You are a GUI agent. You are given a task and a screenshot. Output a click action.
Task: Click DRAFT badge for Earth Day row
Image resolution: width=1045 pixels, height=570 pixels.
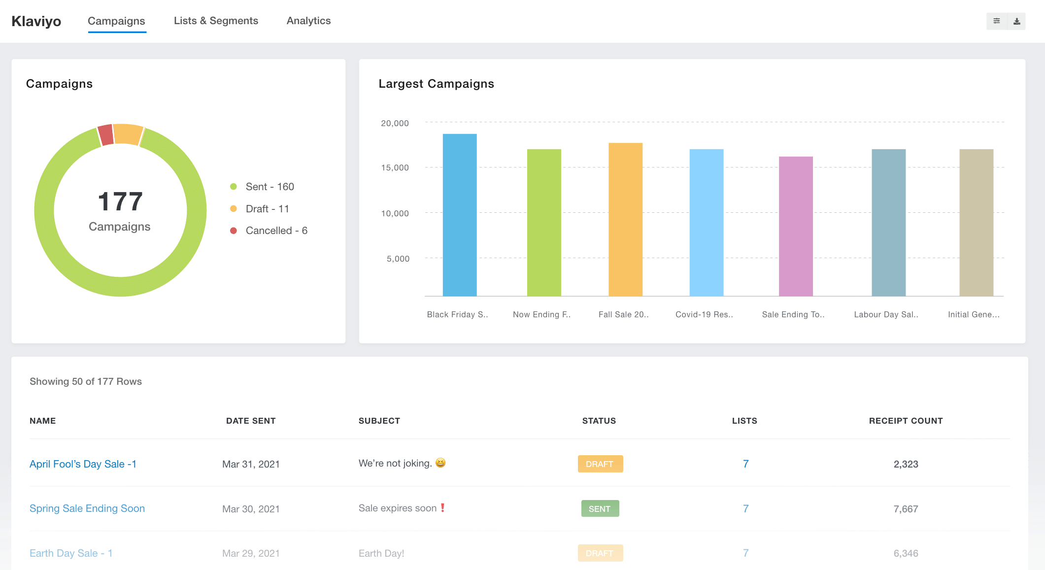point(600,553)
